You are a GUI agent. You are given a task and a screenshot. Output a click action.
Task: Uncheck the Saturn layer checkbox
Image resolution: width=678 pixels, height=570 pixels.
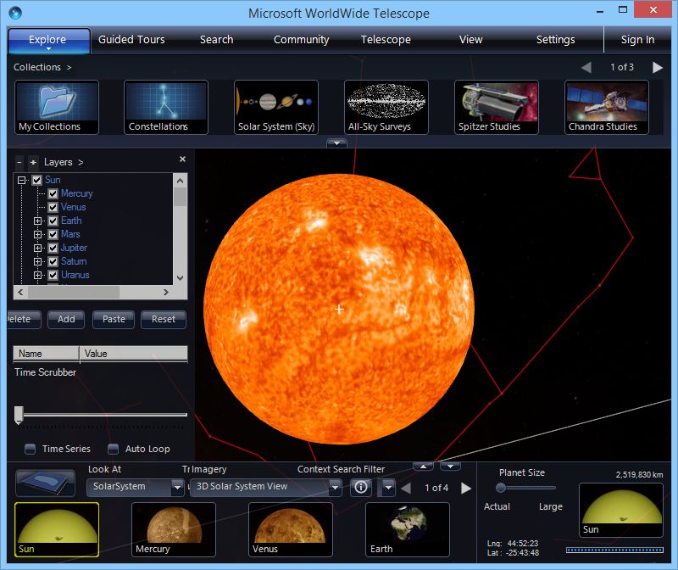(53, 262)
